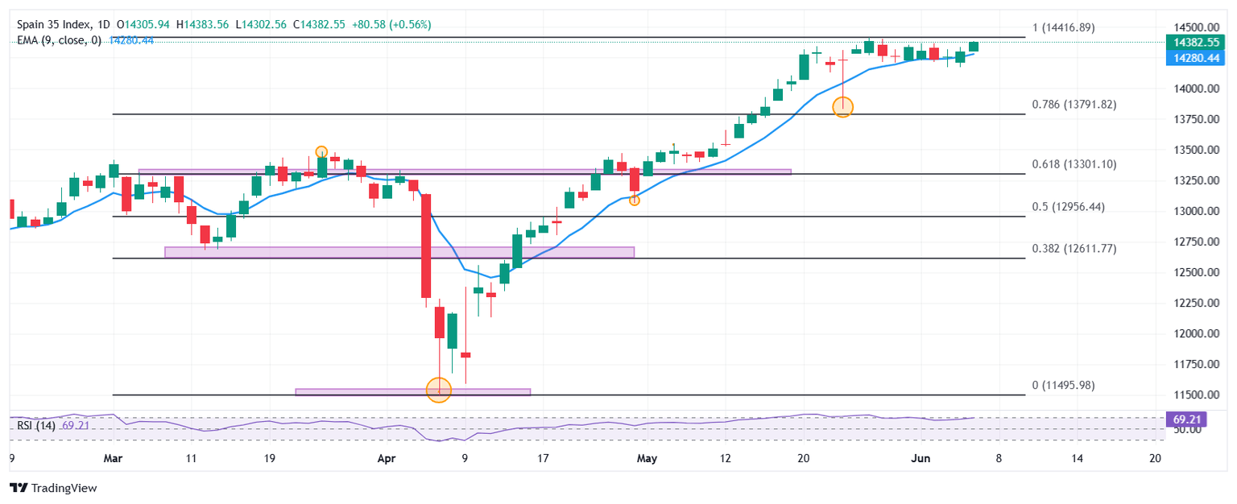Click the blue 14280.44 EMA axis label
The image size is (1237, 504).
(1195, 57)
